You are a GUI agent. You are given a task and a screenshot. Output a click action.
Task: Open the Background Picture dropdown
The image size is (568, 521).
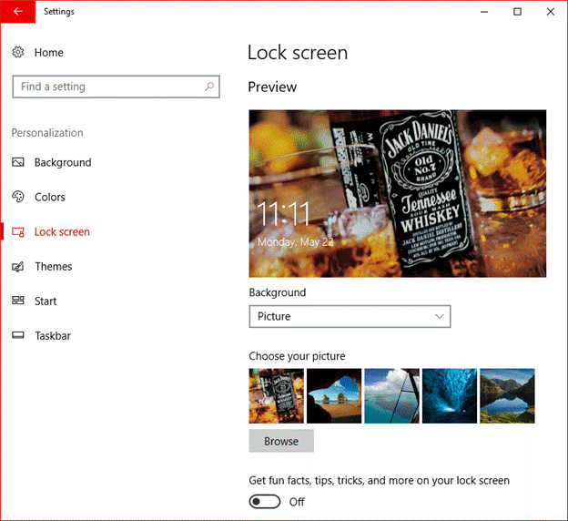pyautogui.click(x=350, y=316)
